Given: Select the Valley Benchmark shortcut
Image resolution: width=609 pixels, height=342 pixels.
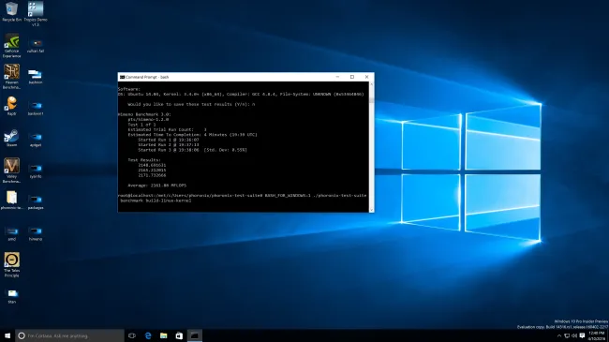Looking at the screenshot, I should 11,171.
